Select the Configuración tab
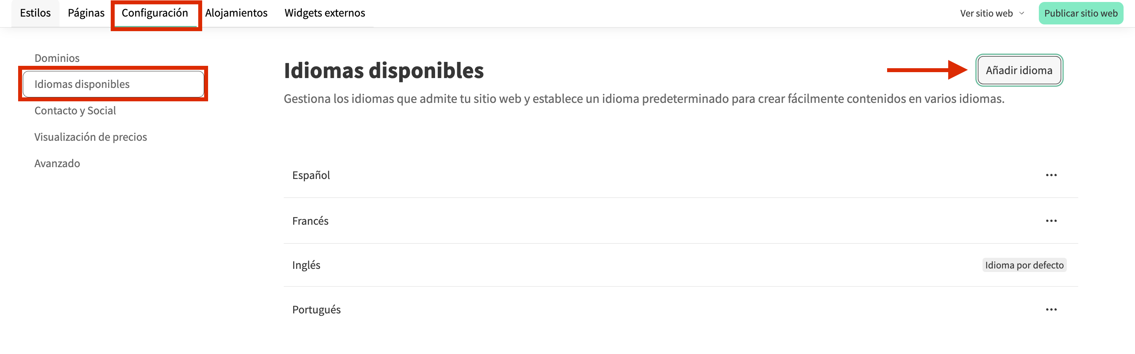 coord(154,13)
